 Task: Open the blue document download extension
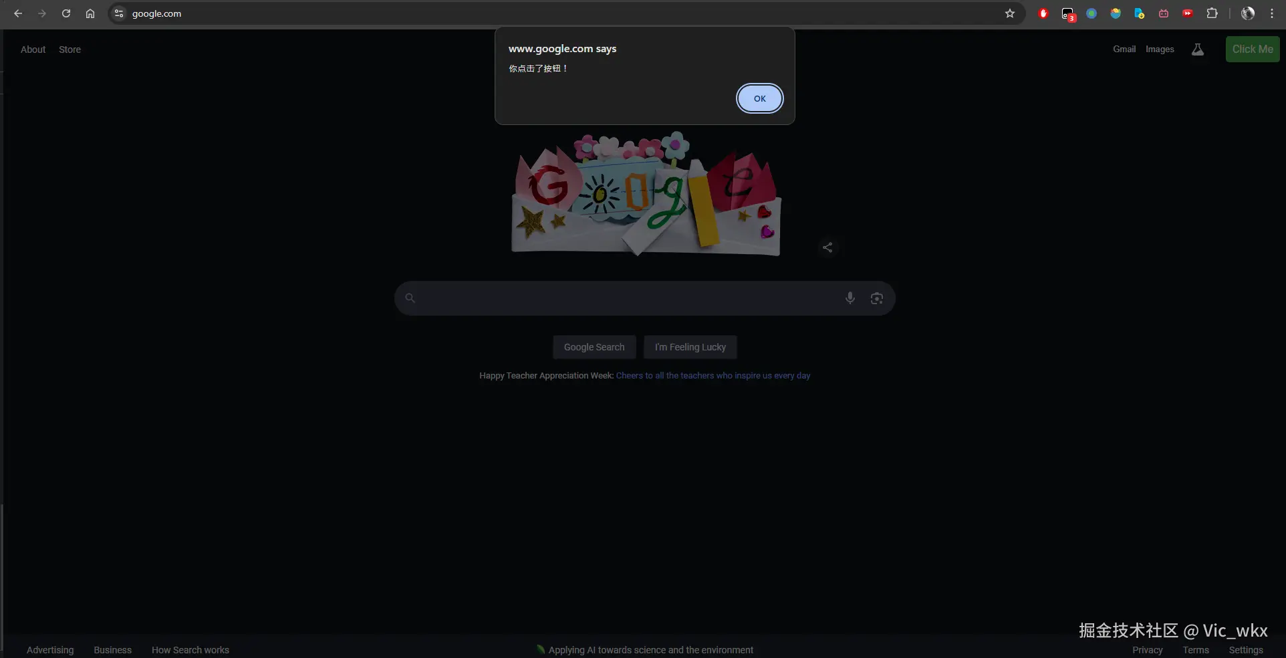tap(1140, 13)
